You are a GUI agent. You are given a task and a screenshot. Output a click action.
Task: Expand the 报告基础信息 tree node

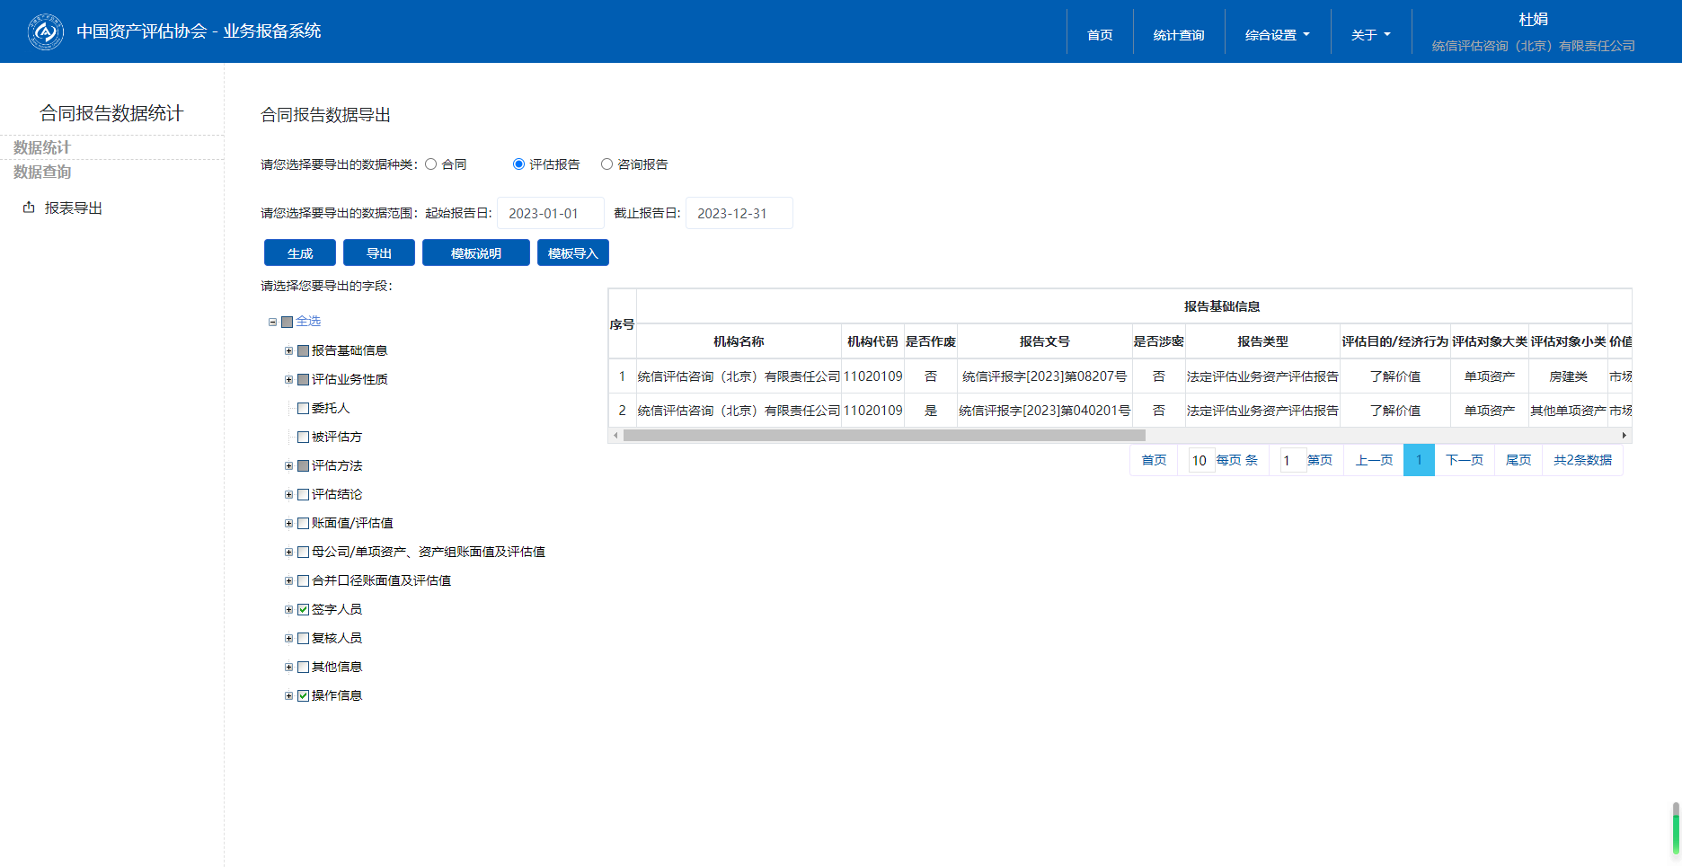[x=288, y=351]
